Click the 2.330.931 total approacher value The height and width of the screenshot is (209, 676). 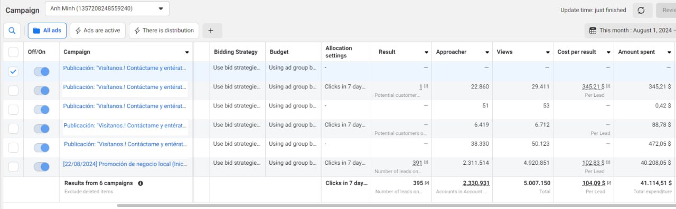[x=476, y=183]
